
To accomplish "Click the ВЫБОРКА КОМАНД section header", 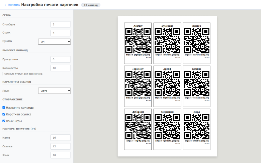I will (15, 50).
